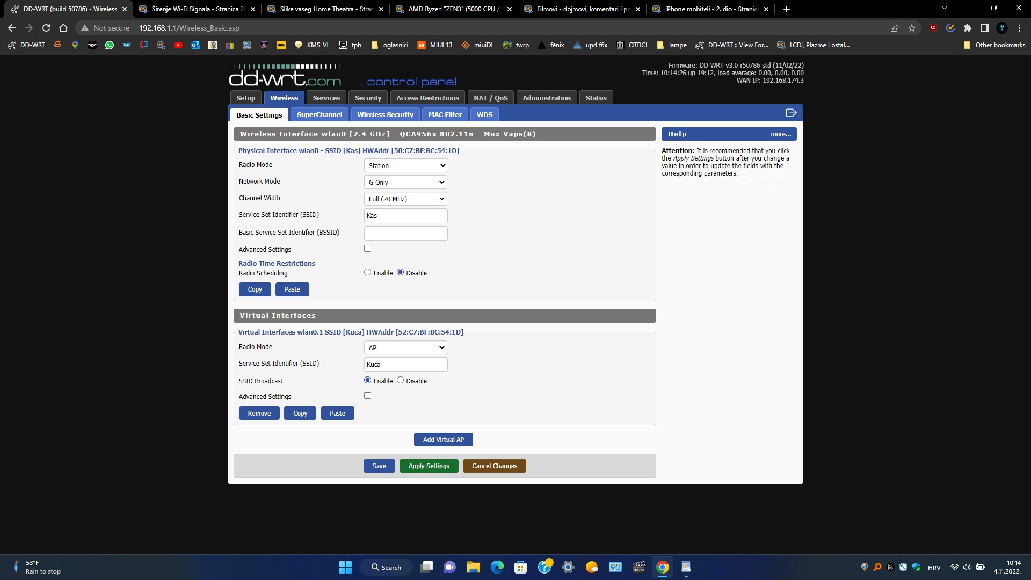Click the Add Virtual AP button
The width and height of the screenshot is (1031, 580).
(x=443, y=439)
